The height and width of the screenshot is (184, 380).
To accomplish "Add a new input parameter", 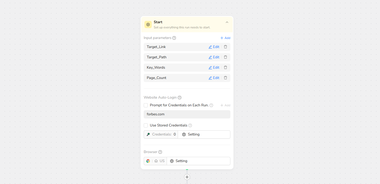I will pyautogui.click(x=225, y=38).
